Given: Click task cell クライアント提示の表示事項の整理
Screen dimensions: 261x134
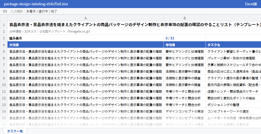Looking at the screenshot, I should click(x=233, y=78).
